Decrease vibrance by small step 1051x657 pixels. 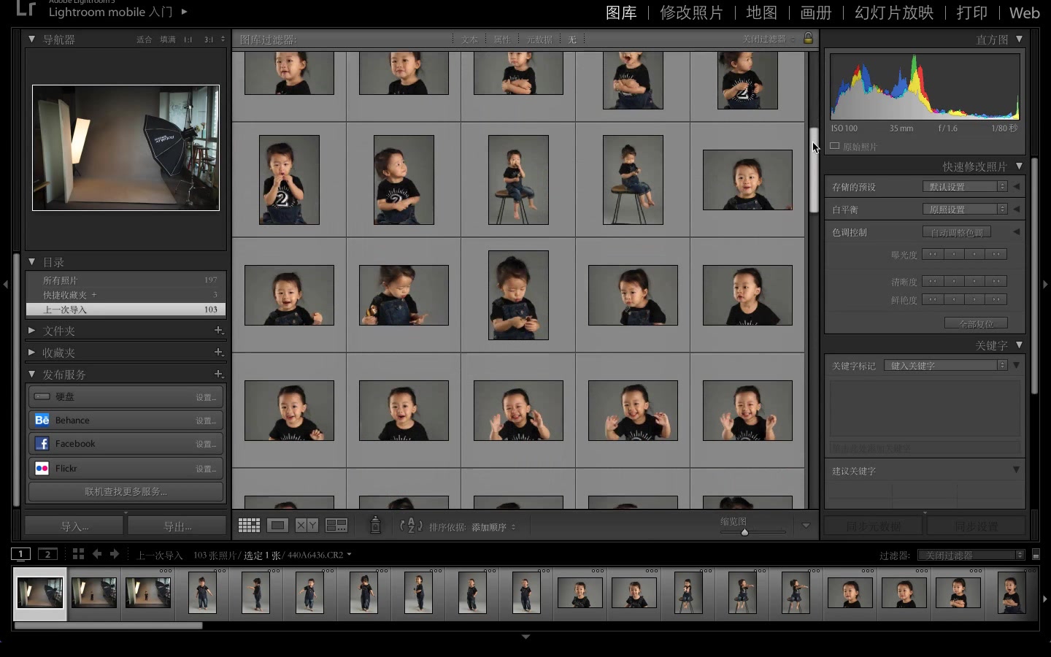pyautogui.click(x=953, y=299)
